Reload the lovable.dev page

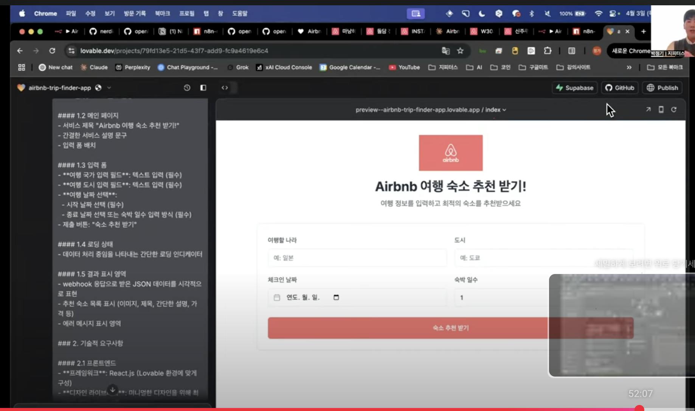[52, 51]
